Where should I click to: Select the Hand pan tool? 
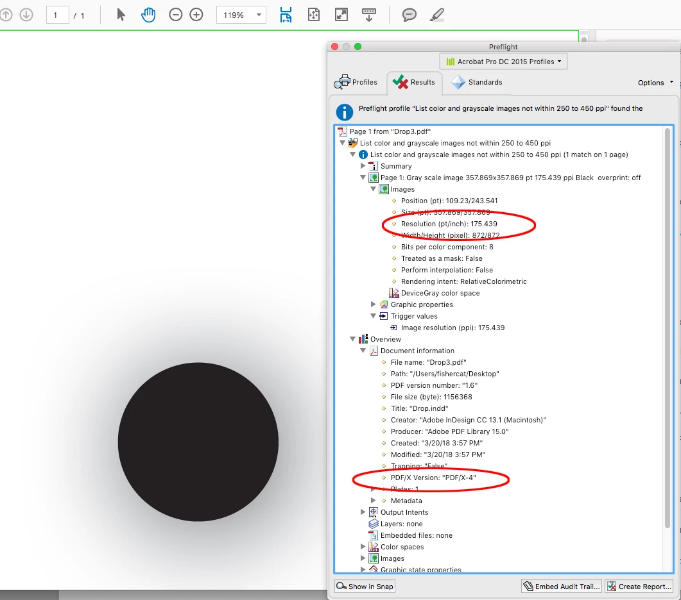(148, 15)
